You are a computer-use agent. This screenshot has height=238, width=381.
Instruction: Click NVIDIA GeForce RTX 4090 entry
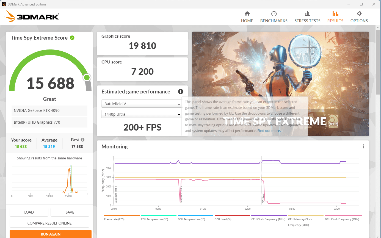point(49,110)
